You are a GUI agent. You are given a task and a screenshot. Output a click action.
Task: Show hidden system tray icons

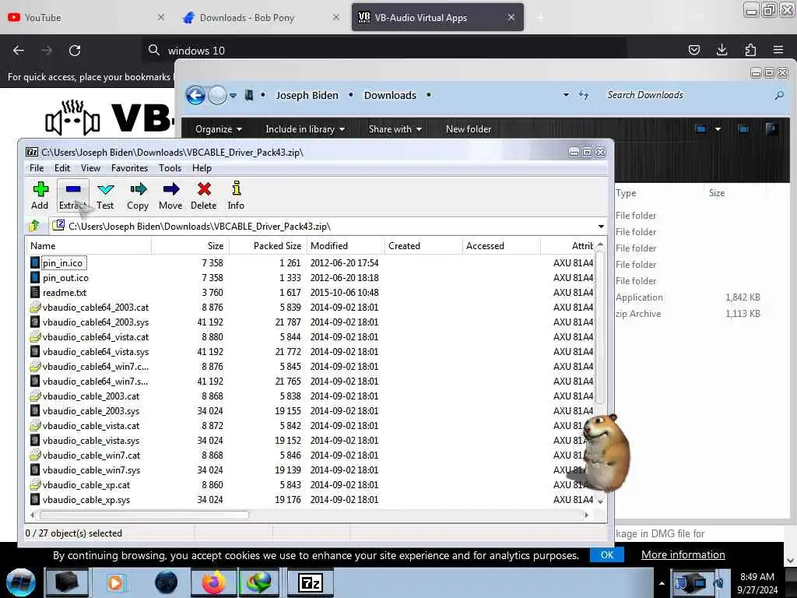(x=662, y=583)
